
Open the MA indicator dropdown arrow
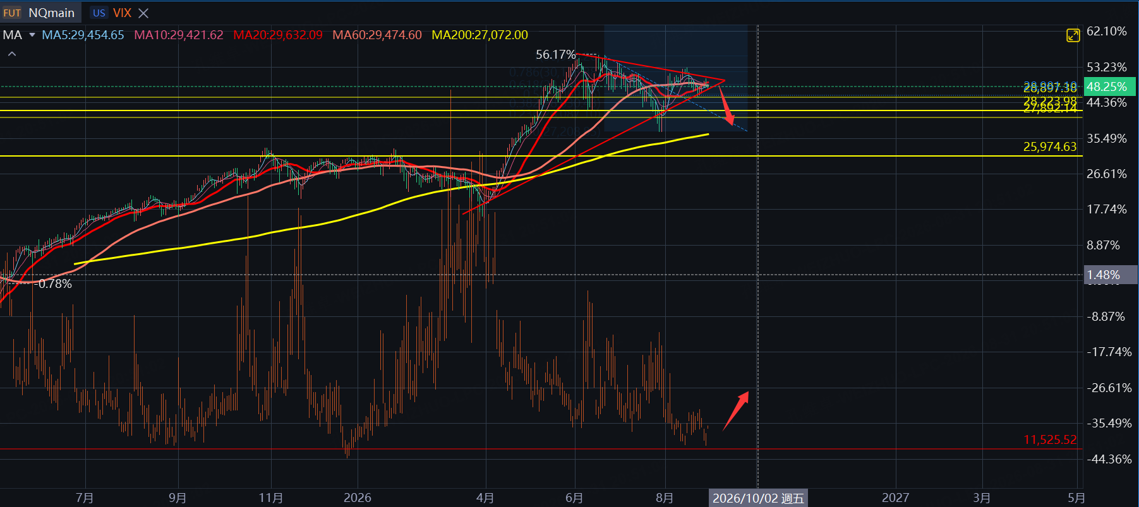click(x=32, y=35)
